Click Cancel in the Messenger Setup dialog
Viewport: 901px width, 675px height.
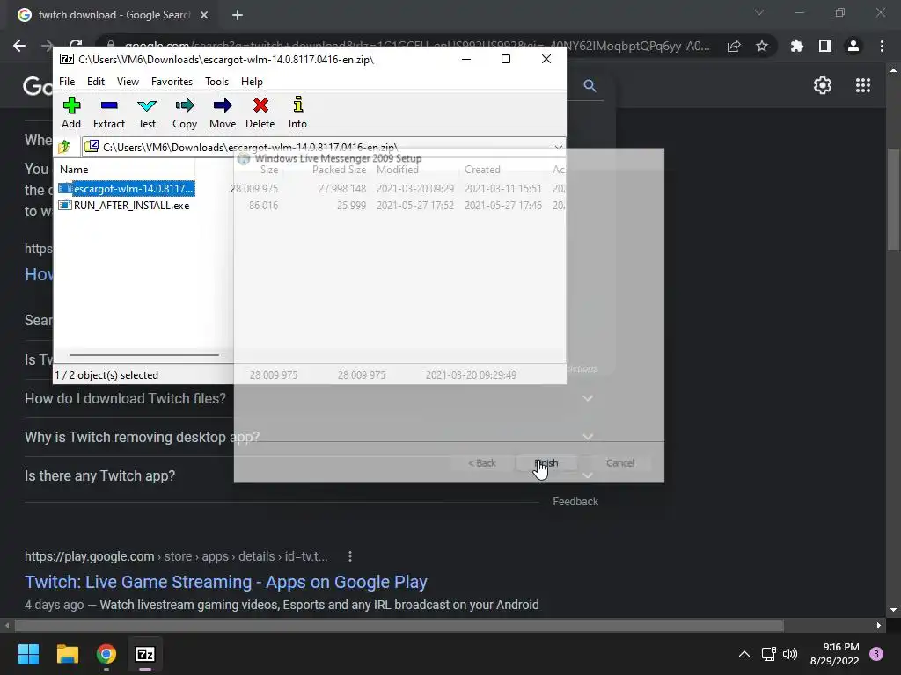tap(620, 463)
